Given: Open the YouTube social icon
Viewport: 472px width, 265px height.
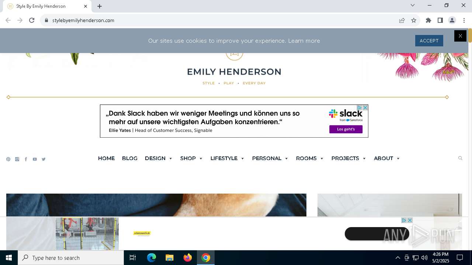Looking at the screenshot, I should point(35,159).
